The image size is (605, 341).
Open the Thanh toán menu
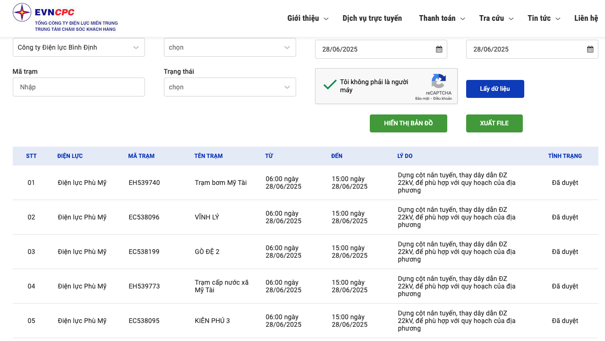pos(437,18)
